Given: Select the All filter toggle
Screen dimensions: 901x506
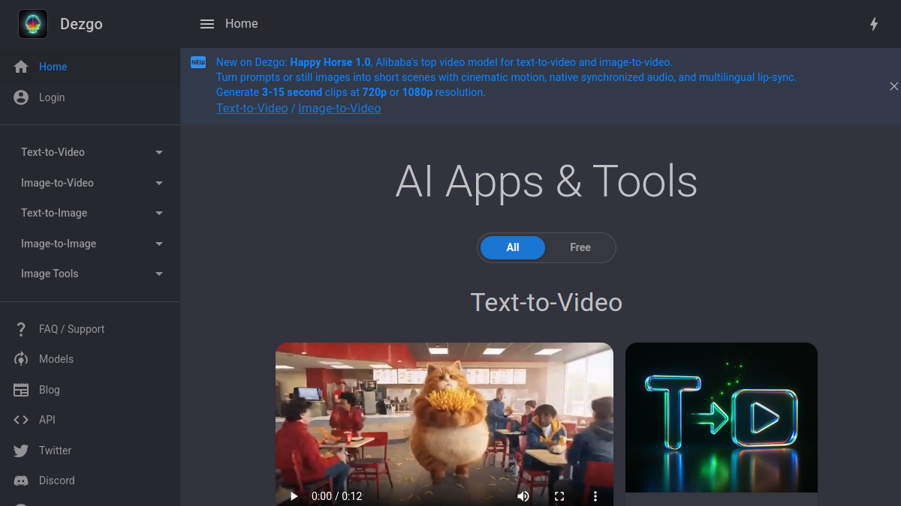Looking at the screenshot, I should pos(513,247).
